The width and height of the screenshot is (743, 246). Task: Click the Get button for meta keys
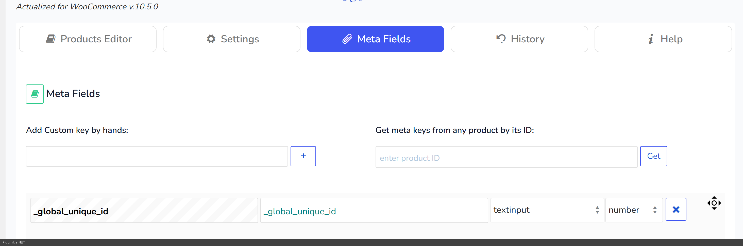click(x=653, y=156)
